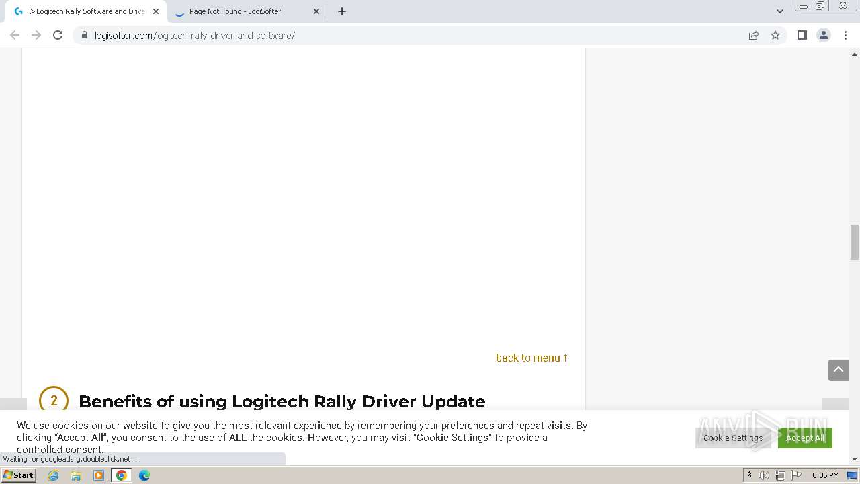The width and height of the screenshot is (860, 484).
Task: Click scrollbar up arrow
Action: pyautogui.click(x=855, y=53)
